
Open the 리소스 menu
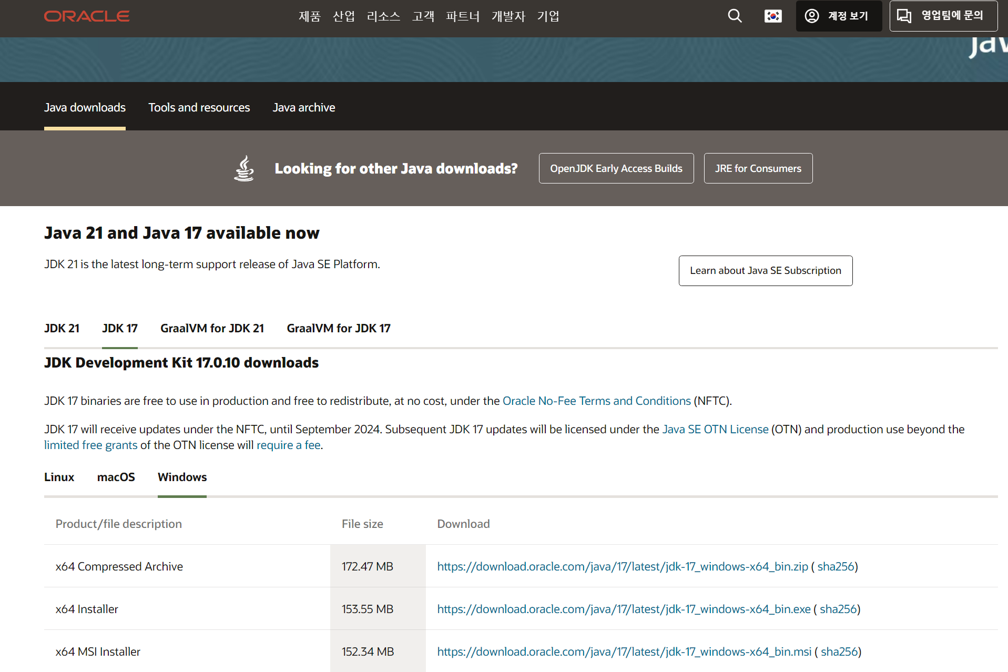tap(383, 16)
